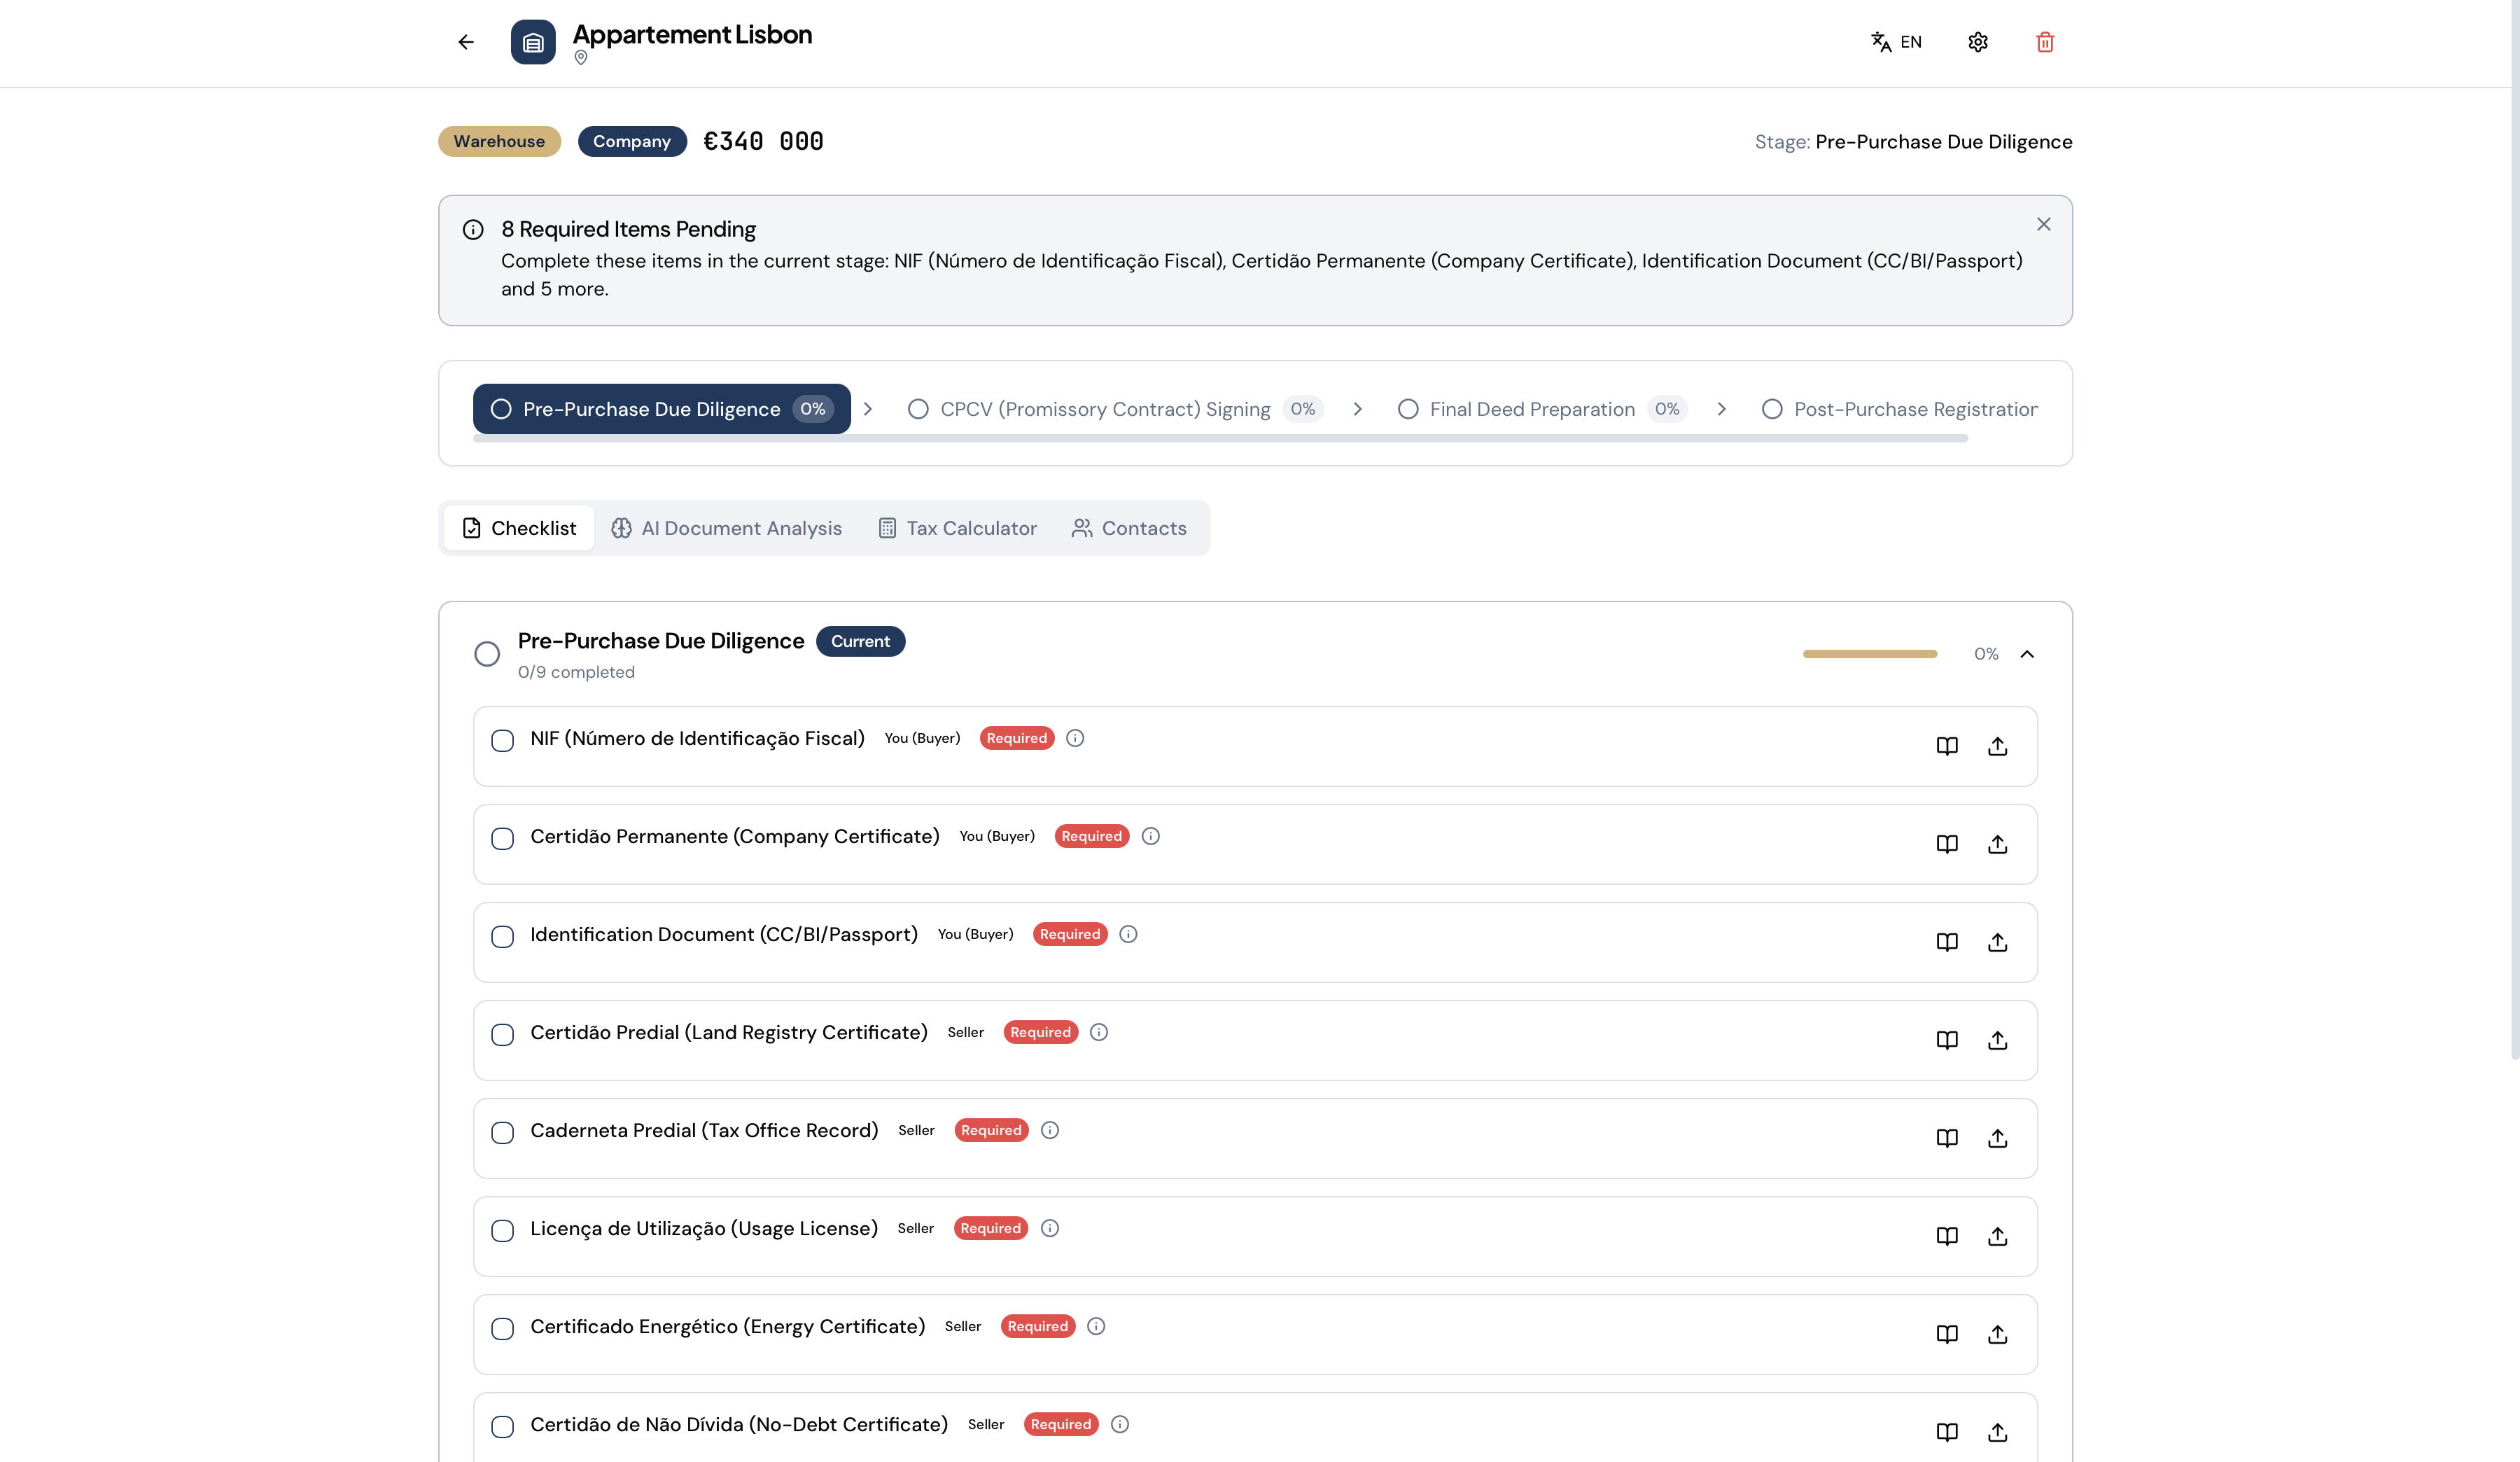Show info for Identification Document item
This screenshot has width=2520, height=1462.
1128,934
